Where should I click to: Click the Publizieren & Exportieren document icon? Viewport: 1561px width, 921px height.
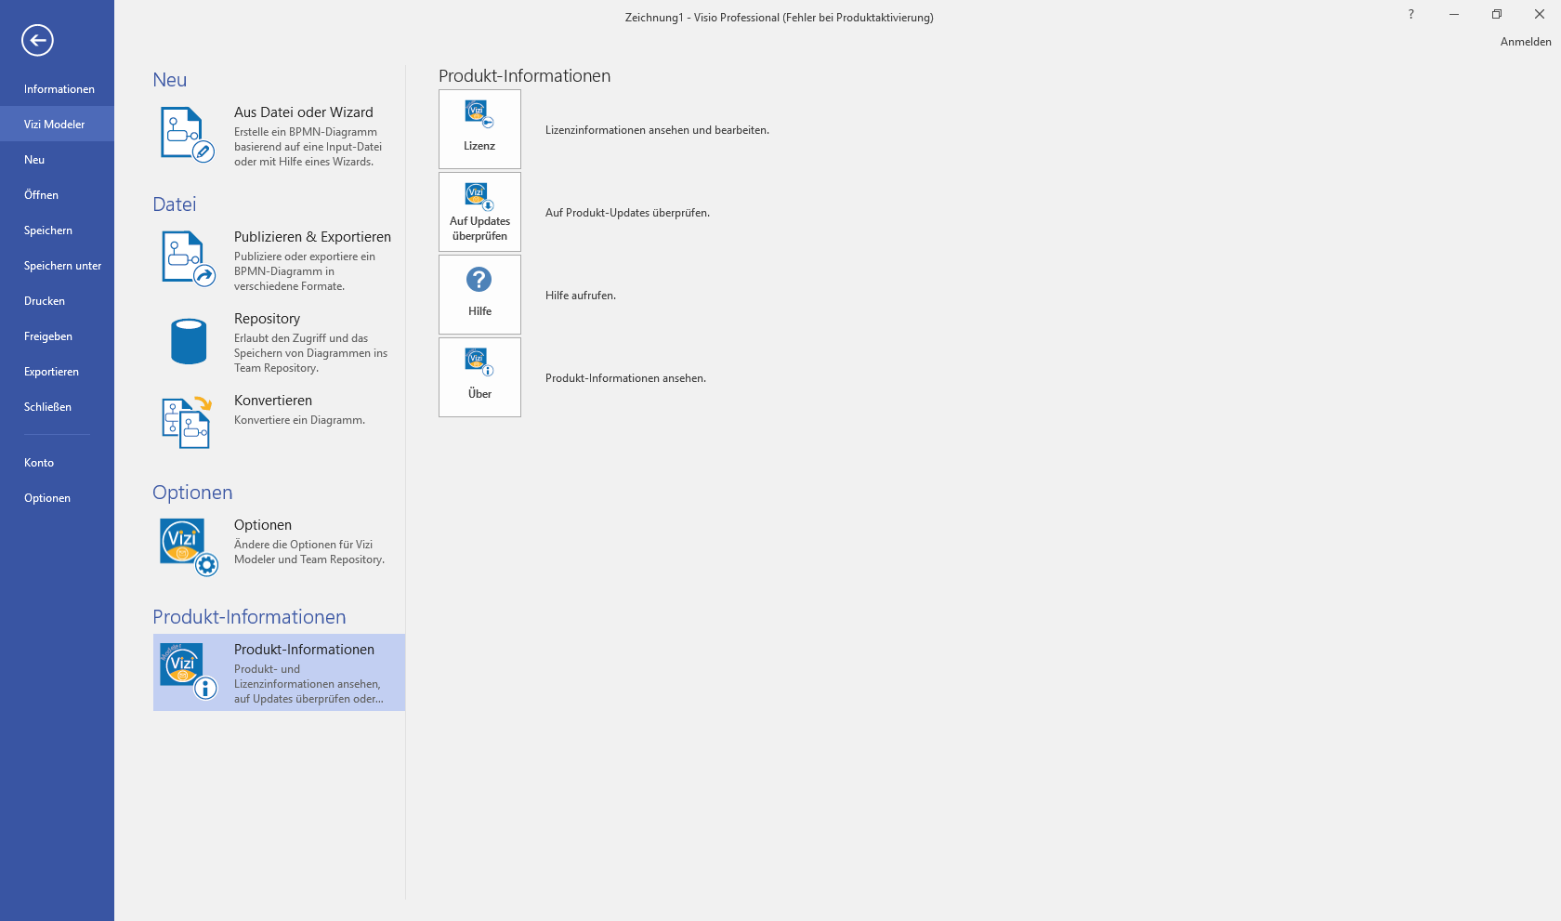[189, 258]
